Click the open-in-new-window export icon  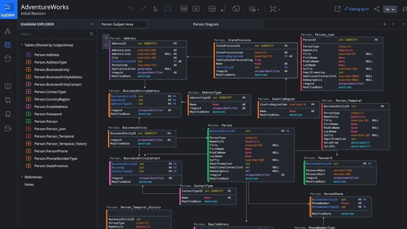[x=337, y=9]
